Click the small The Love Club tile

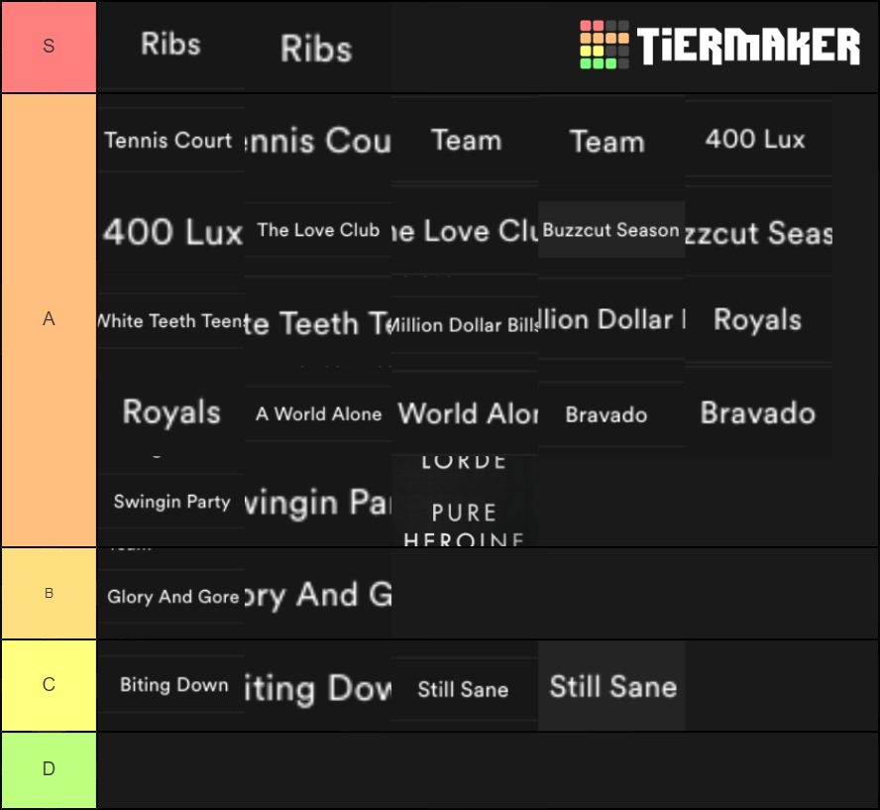[x=318, y=230]
